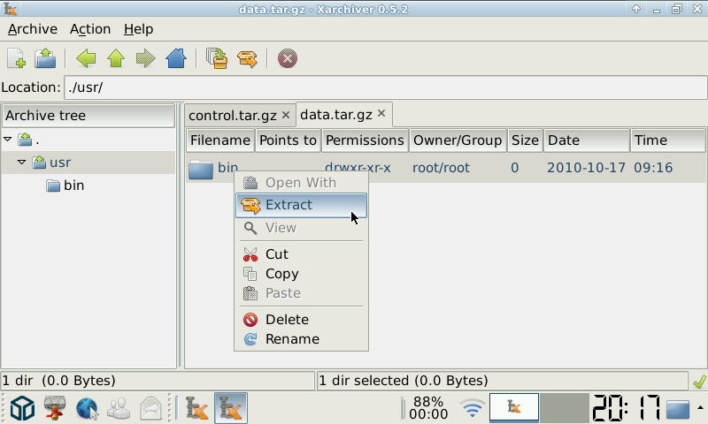Click the Wi-Fi network tray icon
The width and height of the screenshot is (708, 424).
pyautogui.click(x=473, y=408)
